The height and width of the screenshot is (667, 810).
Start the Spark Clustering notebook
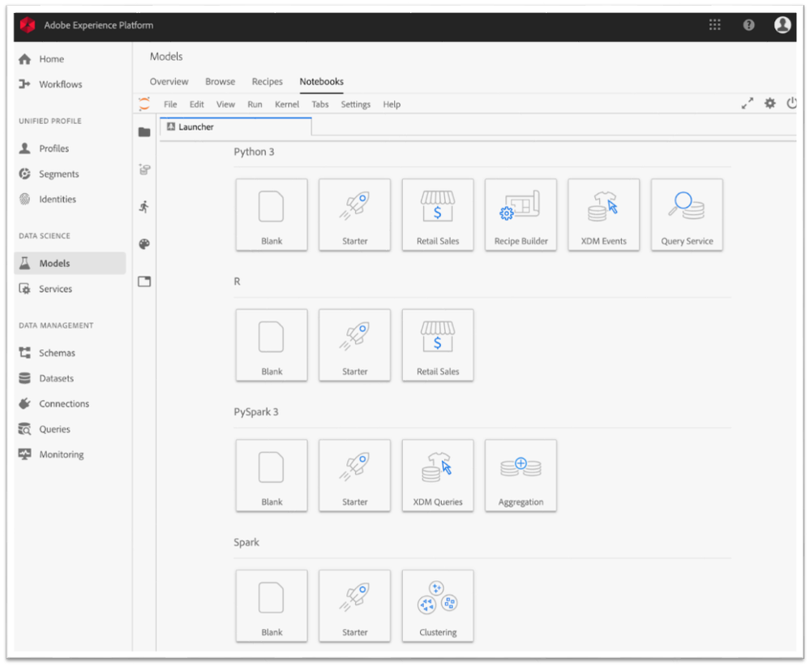pos(438,606)
